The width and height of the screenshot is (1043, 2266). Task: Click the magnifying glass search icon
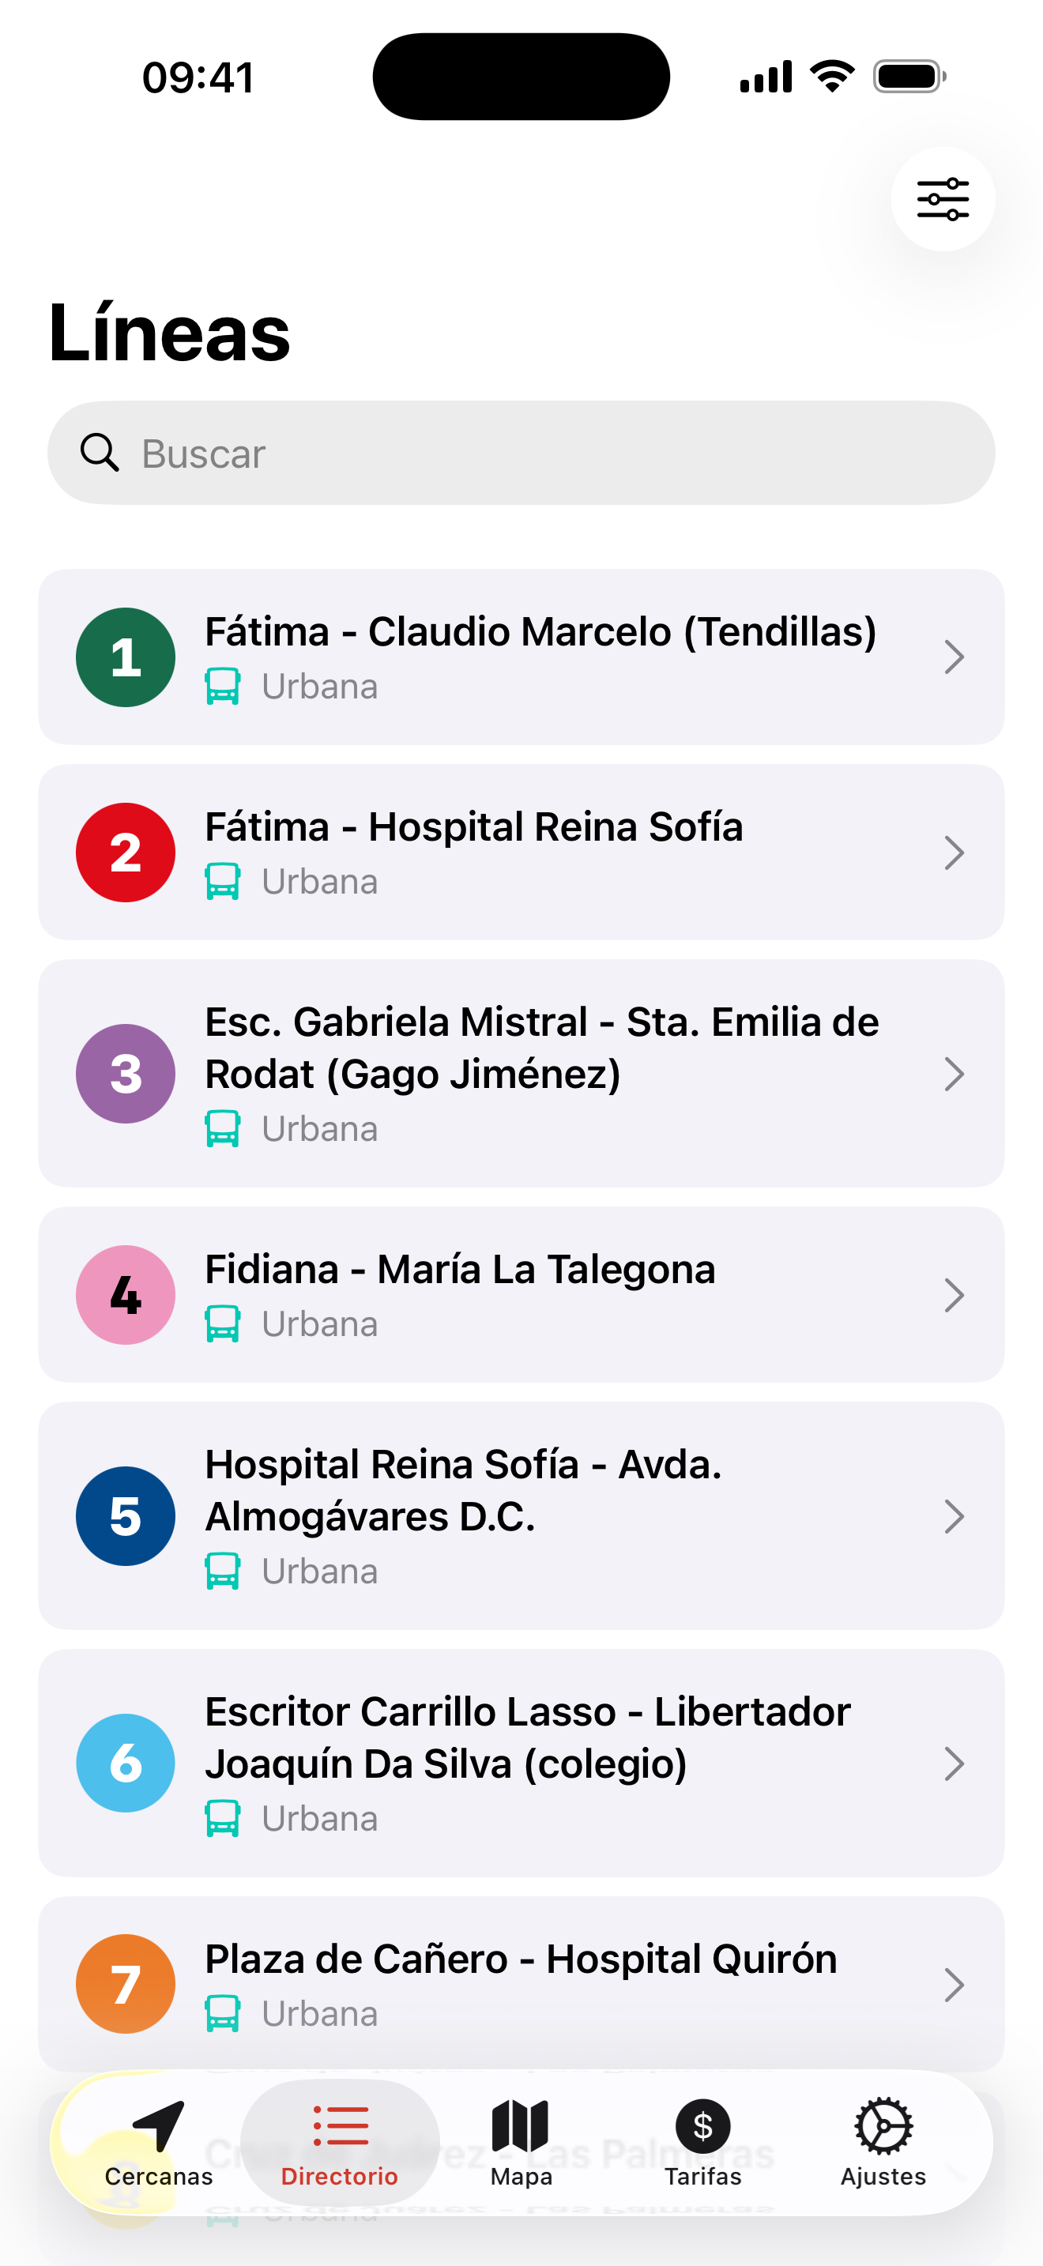[x=100, y=453]
